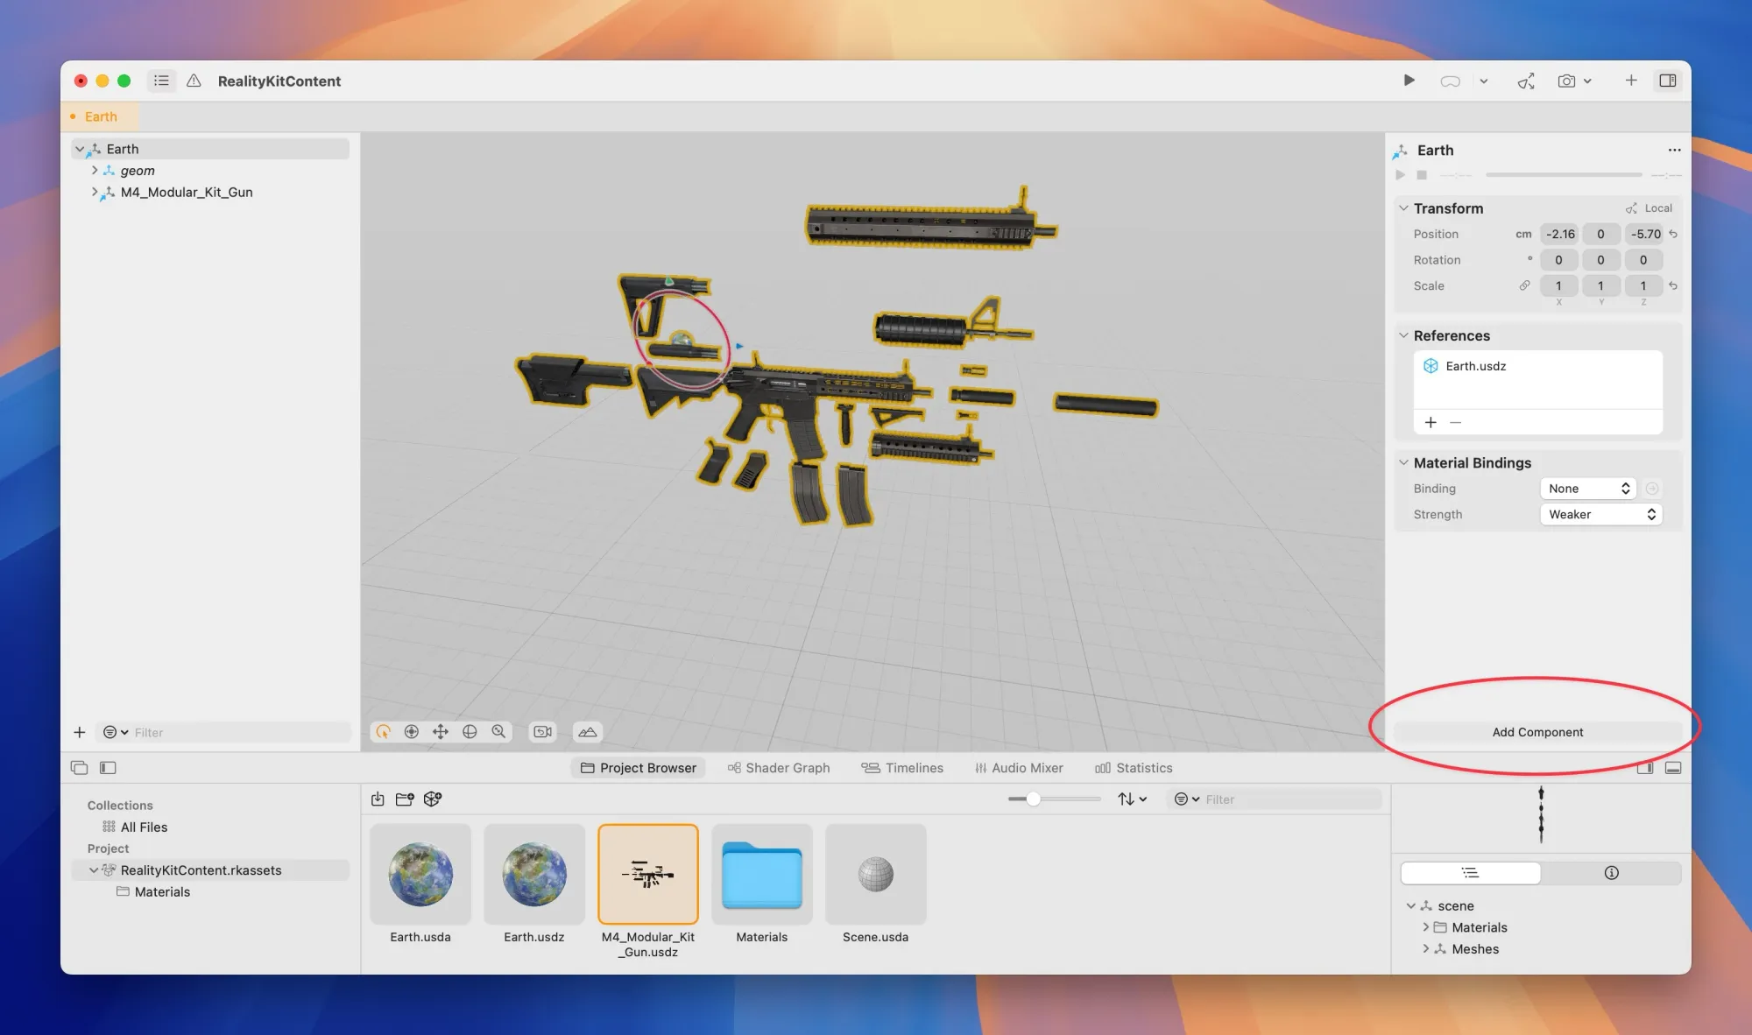1752x1035 pixels.
Task: Select the move tool in viewport toolbar
Action: [441, 732]
